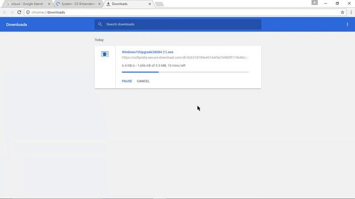Open the Windows10Upgrade28084 (1).exe file link
Screen dimensions: 355x199
[148, 52]
